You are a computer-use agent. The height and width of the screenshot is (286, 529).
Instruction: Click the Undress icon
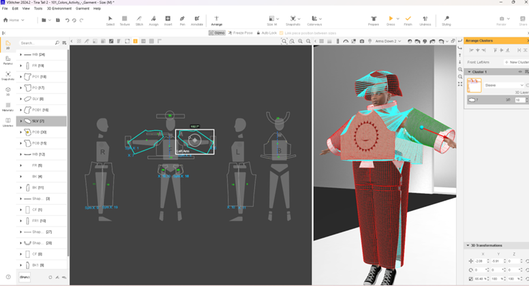point(425,20)
